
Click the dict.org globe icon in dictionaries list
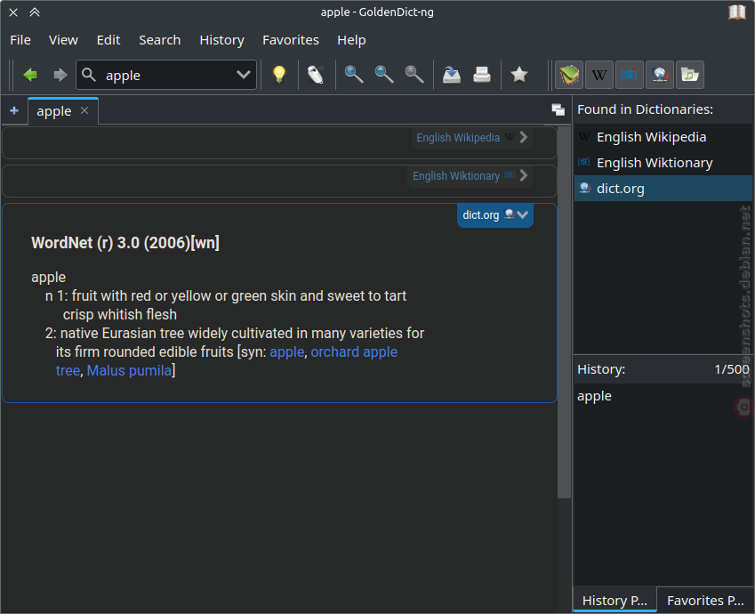pyautogui.click(x=584, y=188)
